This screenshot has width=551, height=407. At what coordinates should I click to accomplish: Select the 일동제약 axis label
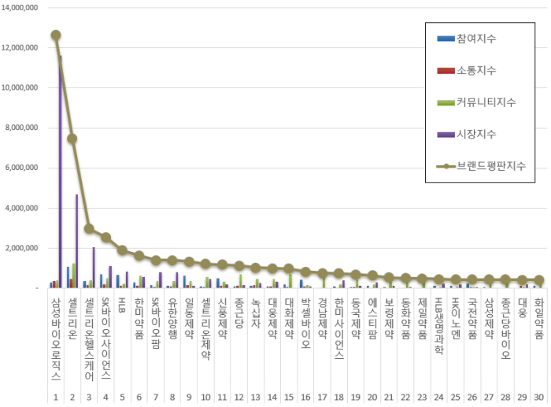click(x=189, y=318)
